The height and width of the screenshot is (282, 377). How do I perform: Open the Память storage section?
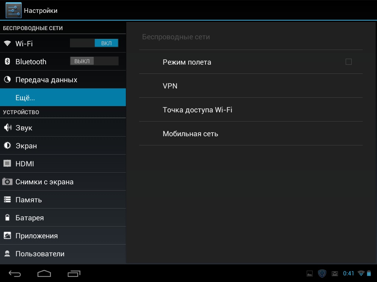pos(63,200)
